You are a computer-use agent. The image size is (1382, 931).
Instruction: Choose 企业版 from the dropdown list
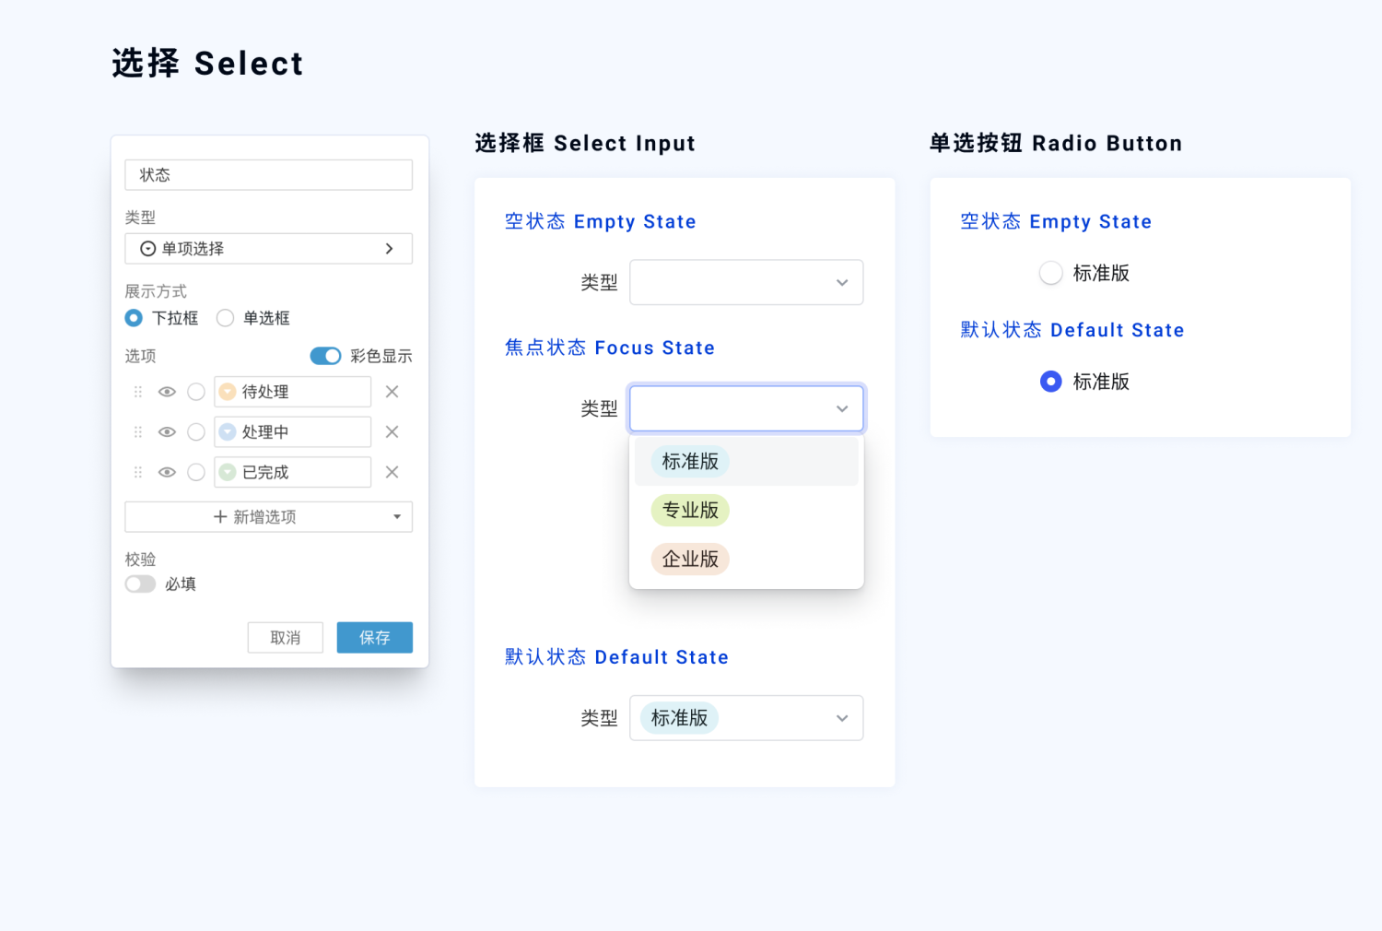click(x=690, y=560)
